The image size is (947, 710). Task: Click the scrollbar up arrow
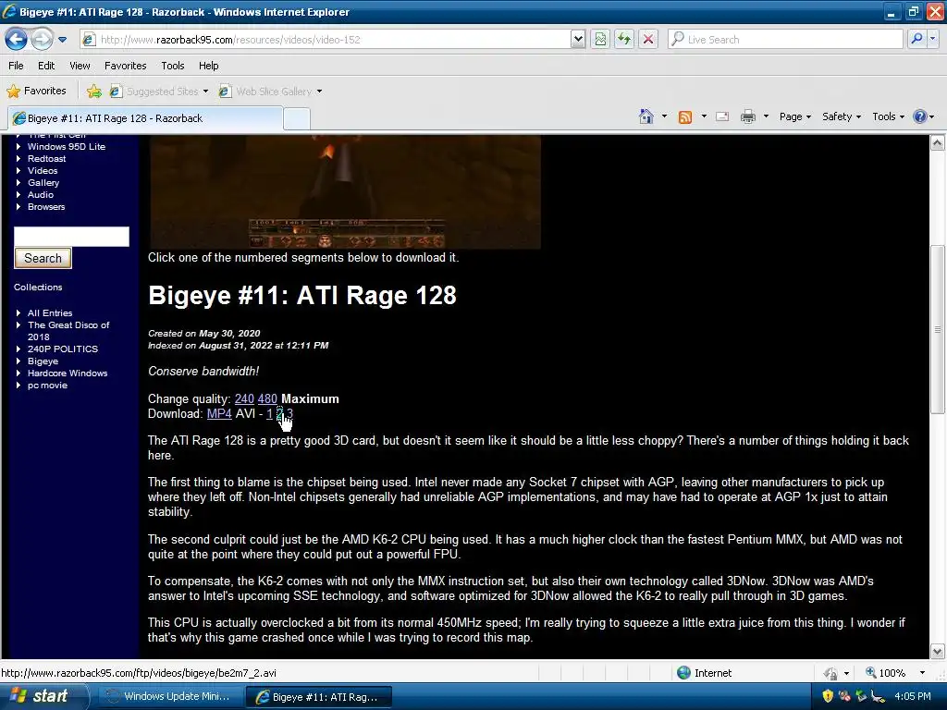(x=938, y=142)
